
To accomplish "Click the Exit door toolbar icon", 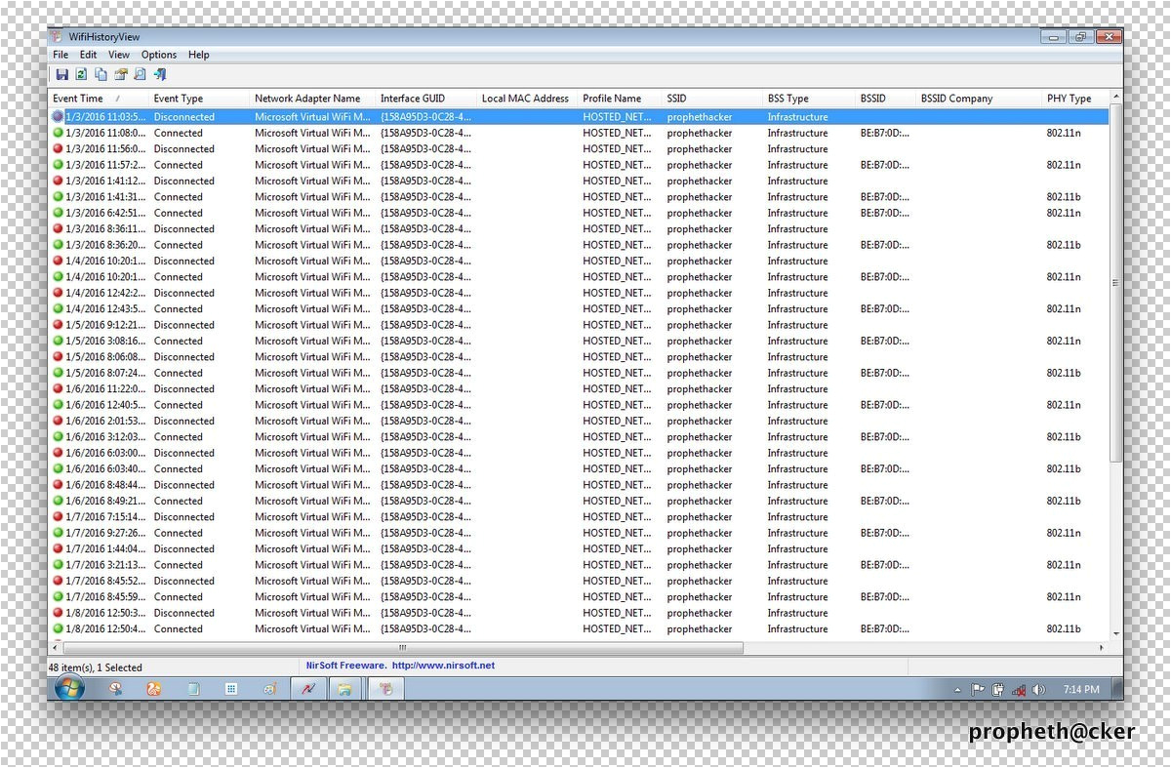I will coord(160,75).
